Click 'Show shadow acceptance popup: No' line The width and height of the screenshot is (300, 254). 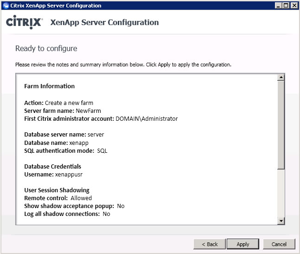click(x=74, y=206)
